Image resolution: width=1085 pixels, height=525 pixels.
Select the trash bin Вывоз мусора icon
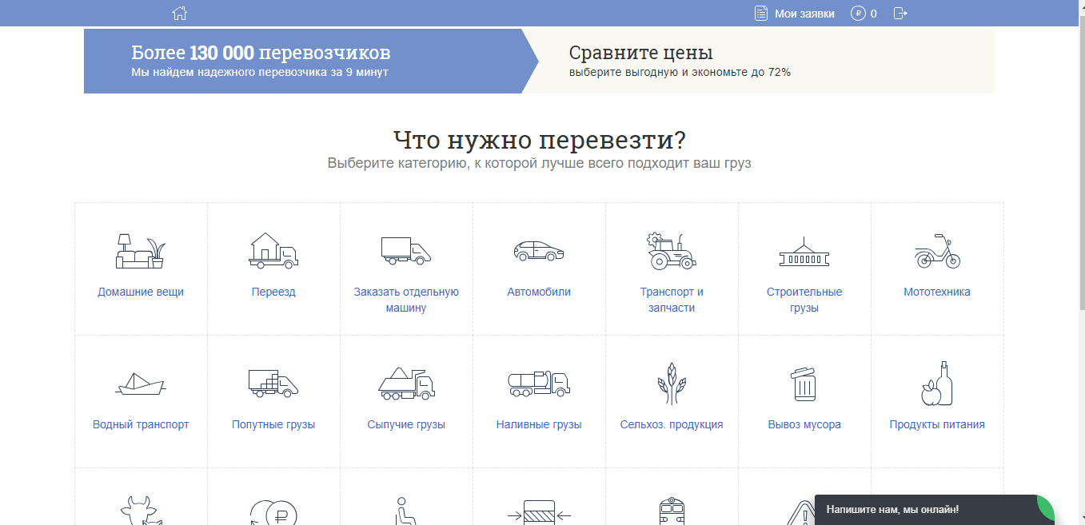[x=804, y=384]
